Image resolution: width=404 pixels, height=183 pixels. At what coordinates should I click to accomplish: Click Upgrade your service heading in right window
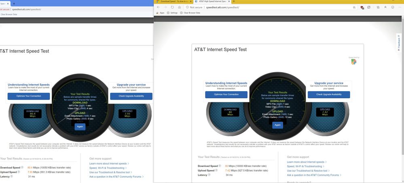(x=329, y=83)
